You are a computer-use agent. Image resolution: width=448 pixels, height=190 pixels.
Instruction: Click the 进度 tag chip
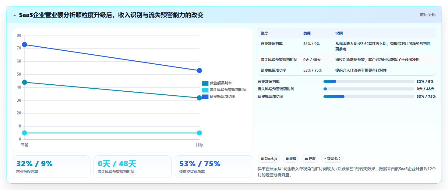tap(310, 158)
